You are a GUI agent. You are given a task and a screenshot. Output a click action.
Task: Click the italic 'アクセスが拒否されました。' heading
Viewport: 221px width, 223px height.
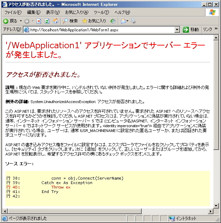pyautogui.click(x=43, y=75)
